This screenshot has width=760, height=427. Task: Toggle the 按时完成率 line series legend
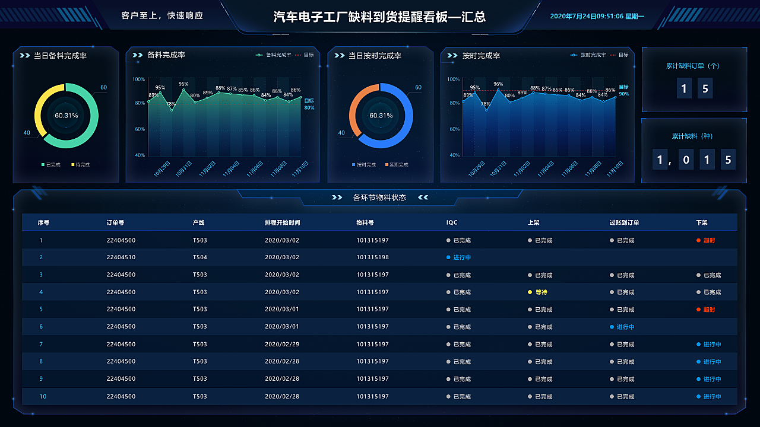pyautogui.click(x=588, y=55)
